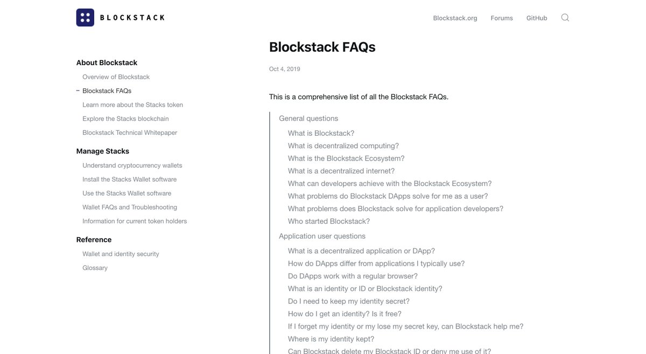Open the Glossary reference page
This screenshot has width=646, height=354.
pyautogui.click(x=95, y=268)
